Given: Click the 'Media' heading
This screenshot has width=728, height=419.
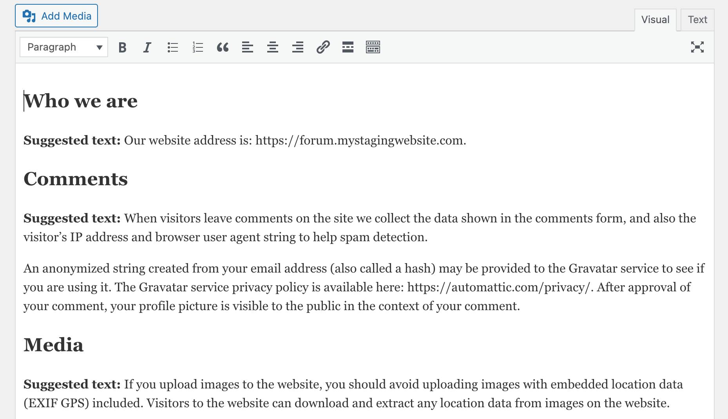Looking at the screenshot, I should click(54, 345).
